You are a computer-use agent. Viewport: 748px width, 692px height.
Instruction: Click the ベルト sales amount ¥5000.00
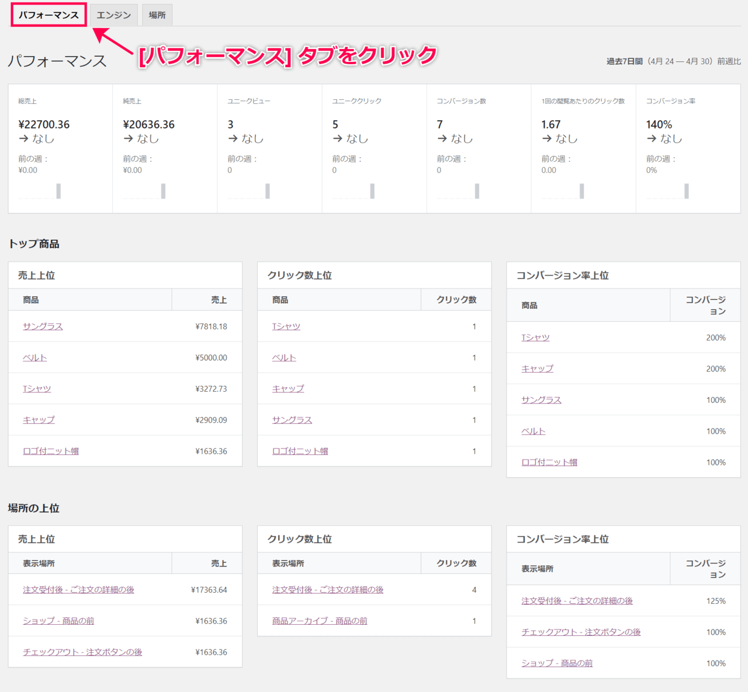(211, 357)
